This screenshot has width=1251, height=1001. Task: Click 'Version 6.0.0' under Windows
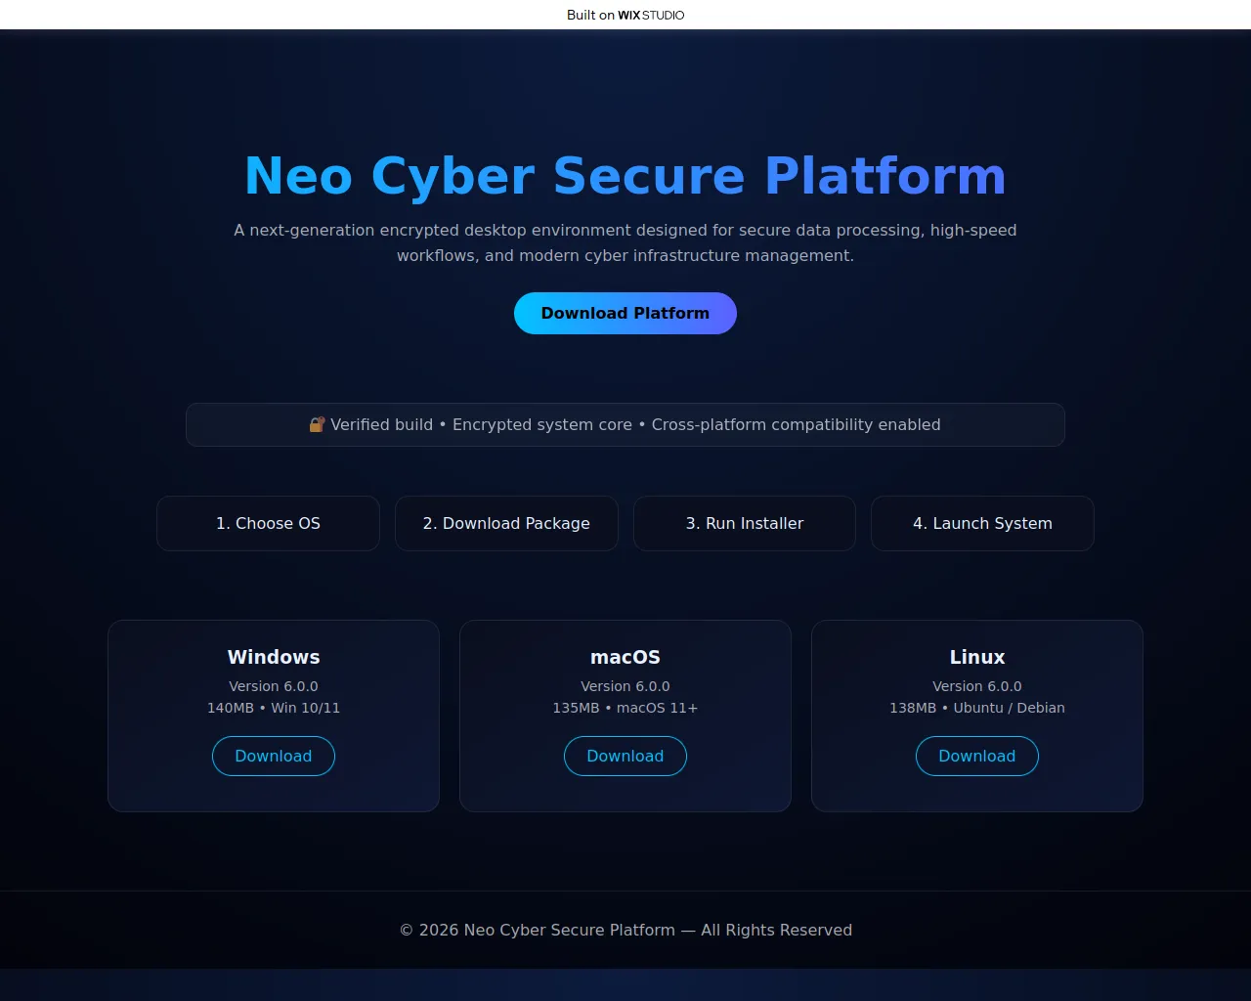274,686
